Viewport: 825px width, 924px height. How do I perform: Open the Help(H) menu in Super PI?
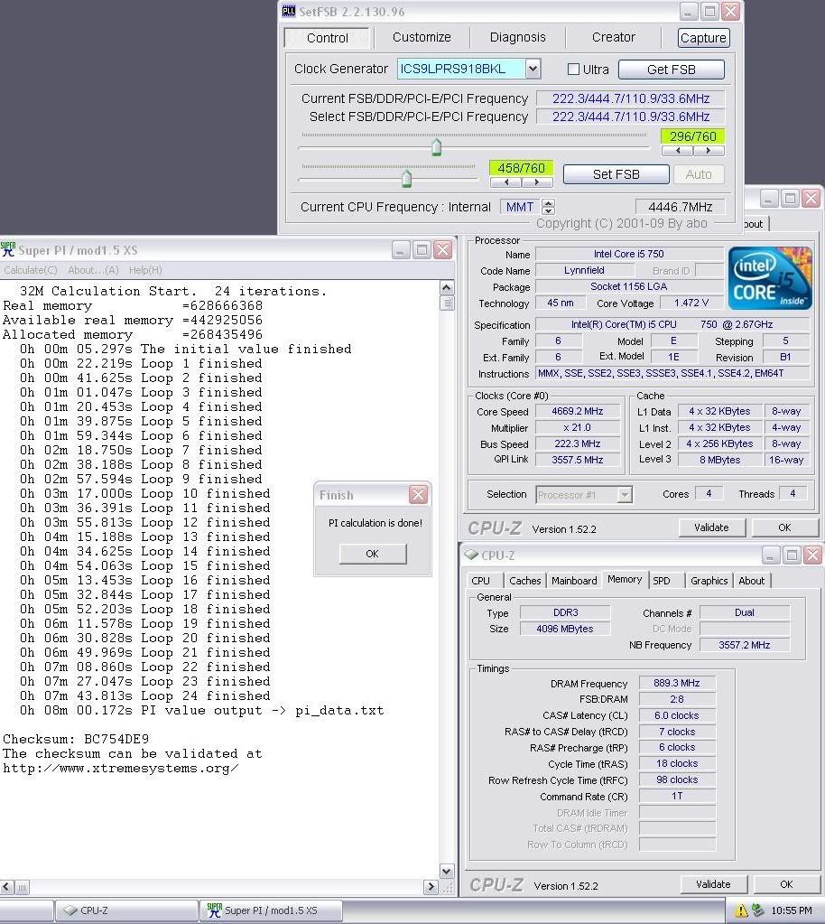(145, 270)
